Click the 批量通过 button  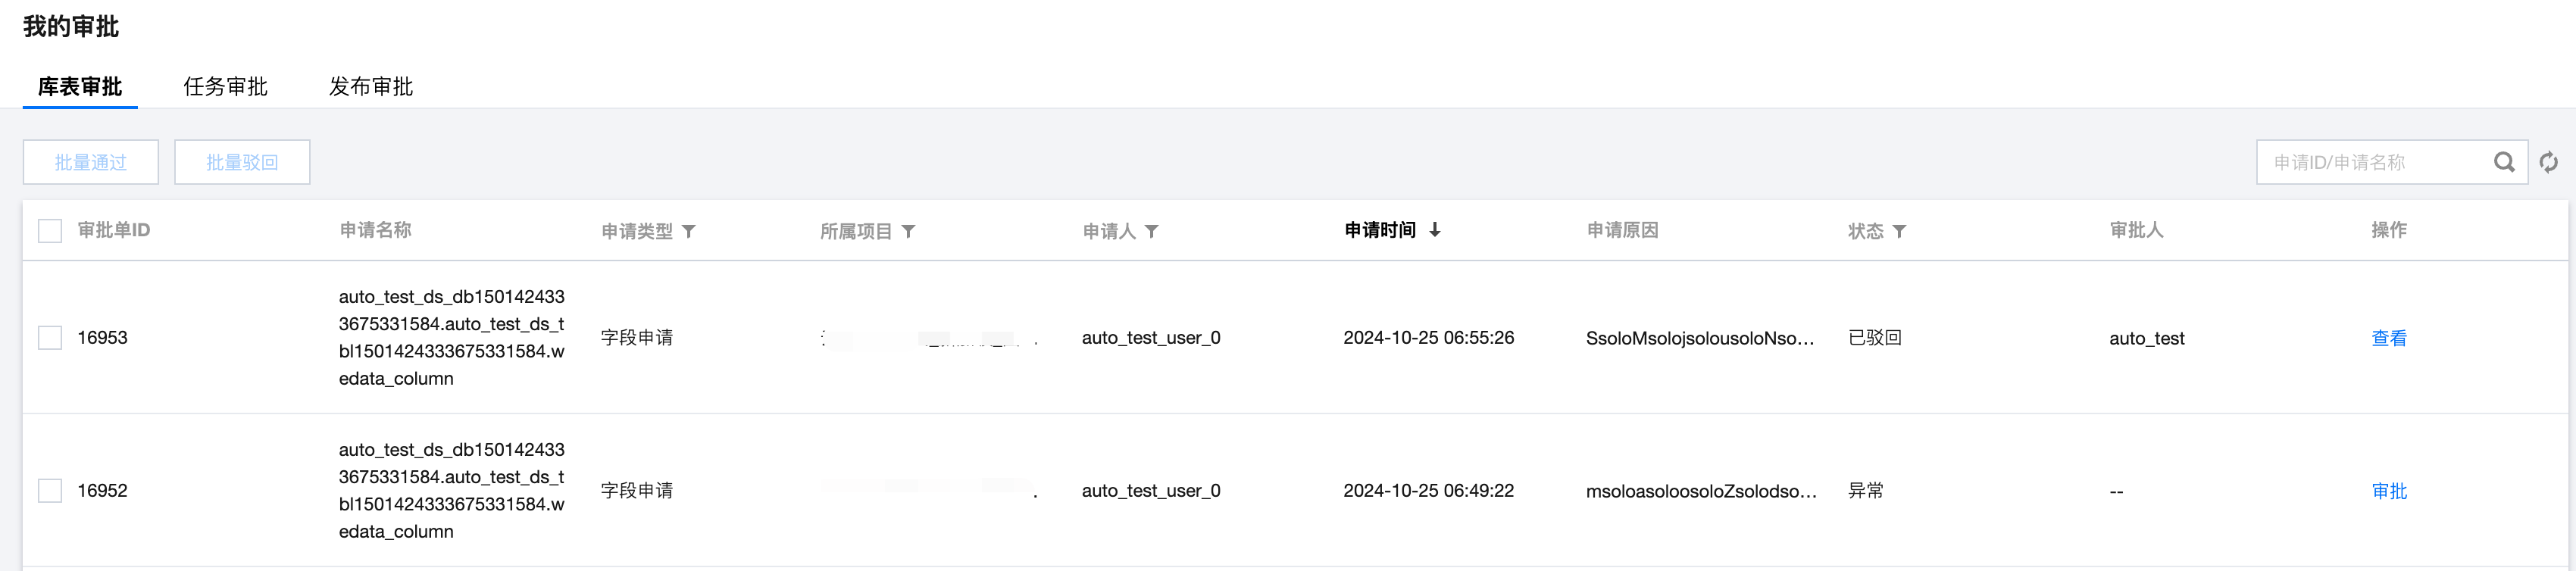91,162
